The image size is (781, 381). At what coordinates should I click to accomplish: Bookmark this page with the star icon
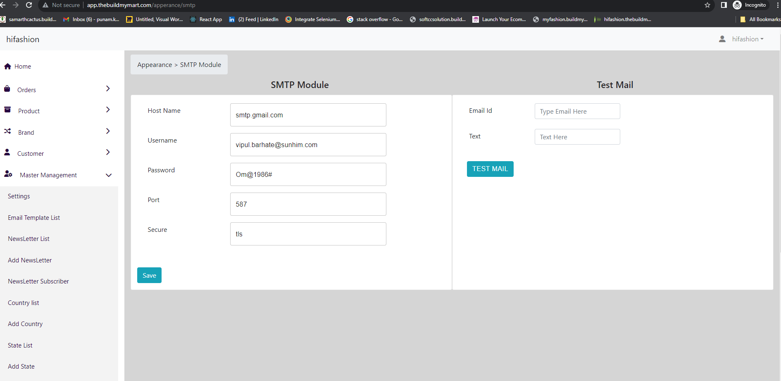pos(707,5)
